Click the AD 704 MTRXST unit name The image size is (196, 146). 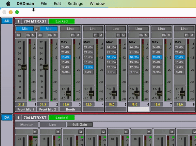click(x=35, y=21)
